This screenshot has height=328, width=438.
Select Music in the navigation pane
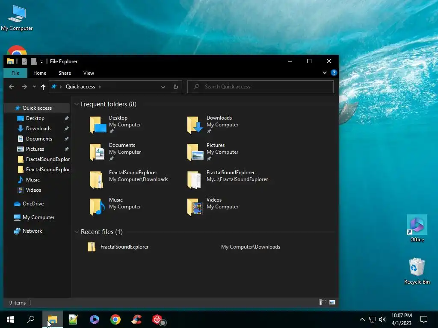click(x=33, y=180)
